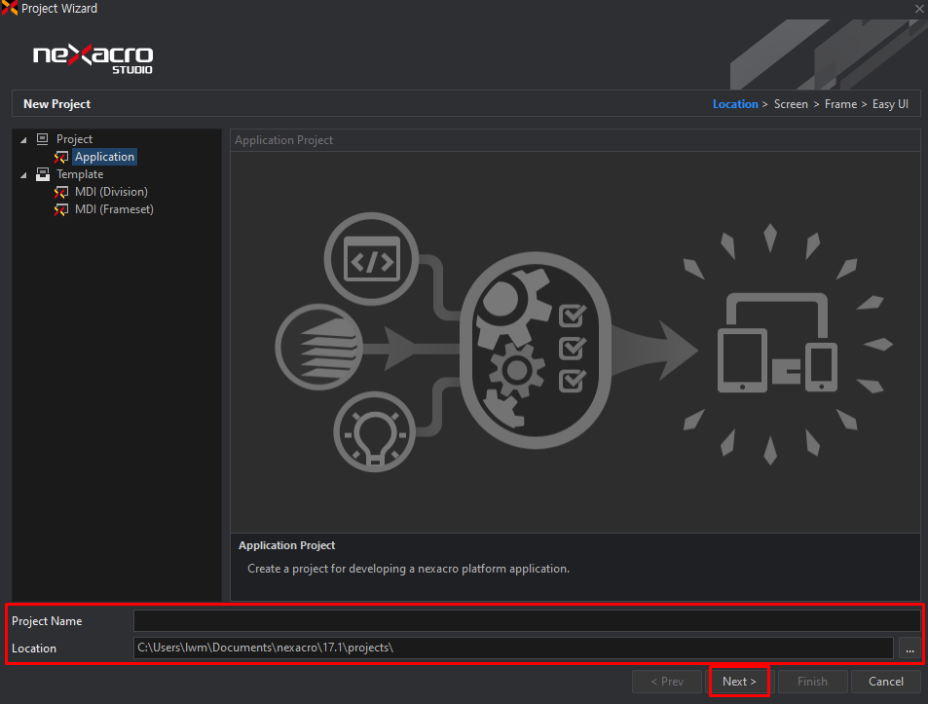Click the project description text
928x704 pixels.
coord(408,569)
